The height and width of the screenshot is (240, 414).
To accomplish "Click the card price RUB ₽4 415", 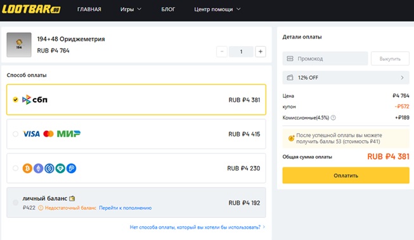I will (244, 134).
